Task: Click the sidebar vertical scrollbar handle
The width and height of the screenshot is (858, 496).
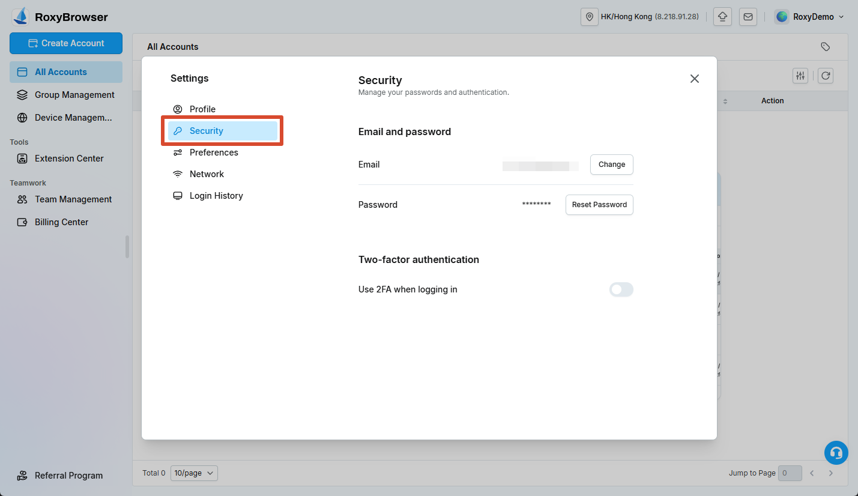Action: (127, 247)
